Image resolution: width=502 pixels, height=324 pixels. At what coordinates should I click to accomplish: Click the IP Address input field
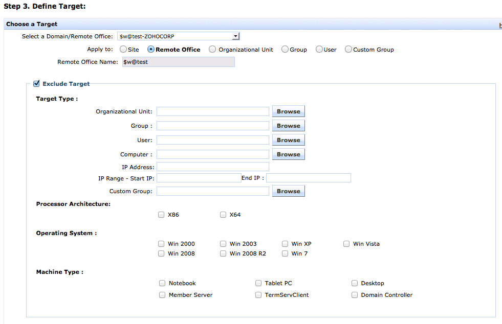coord(212,167)
